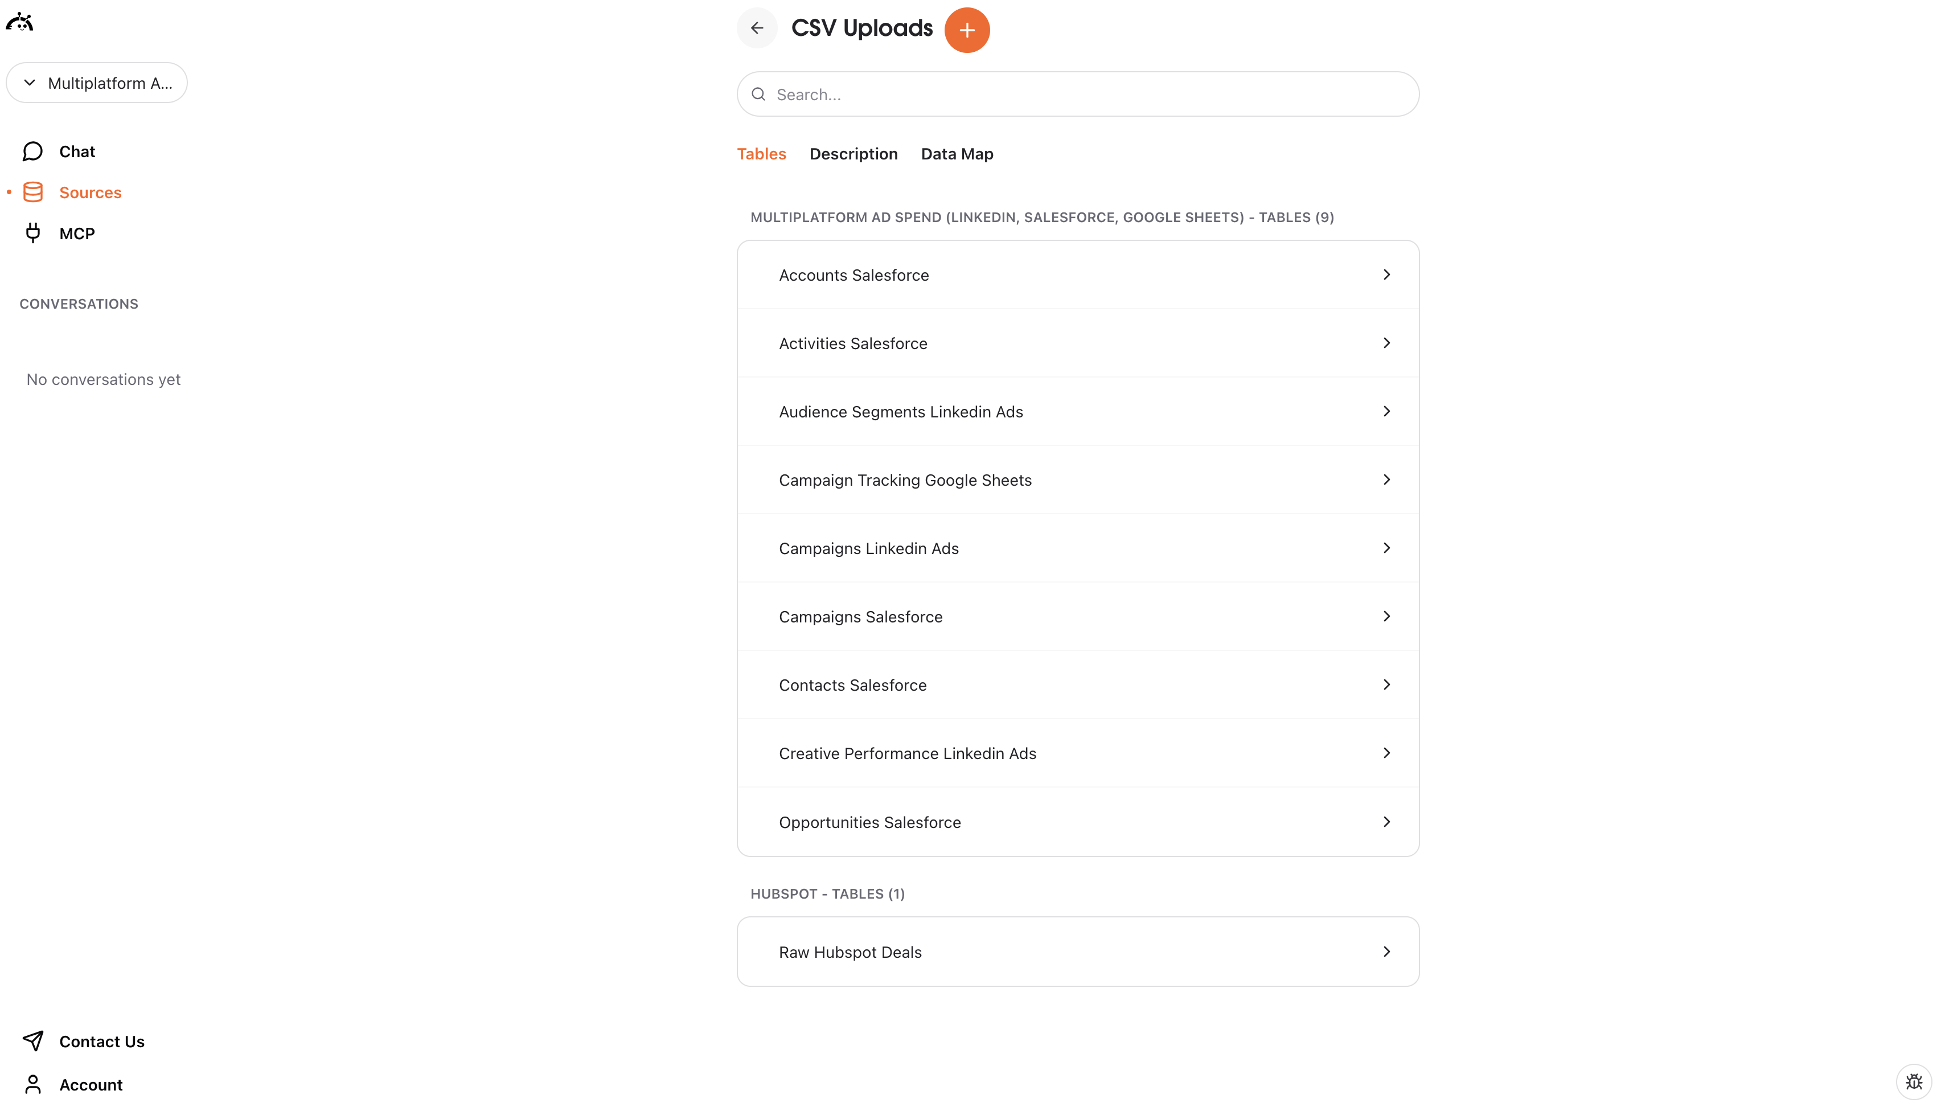The image size is (1945, 1115).
Task: Click the back arrow beside CSV Uploads
Action: pyautogui.click(x=756, y=27)
